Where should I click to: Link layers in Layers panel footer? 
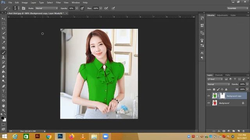tap(214, 131)
